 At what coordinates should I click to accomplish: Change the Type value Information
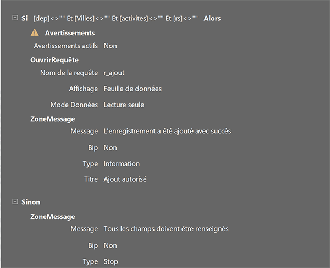tap(122, 164)
